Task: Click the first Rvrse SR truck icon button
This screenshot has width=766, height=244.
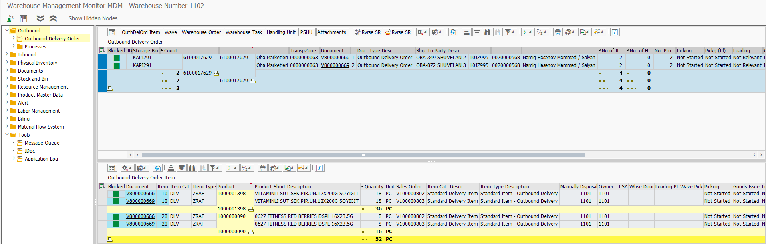Action: 367,32
